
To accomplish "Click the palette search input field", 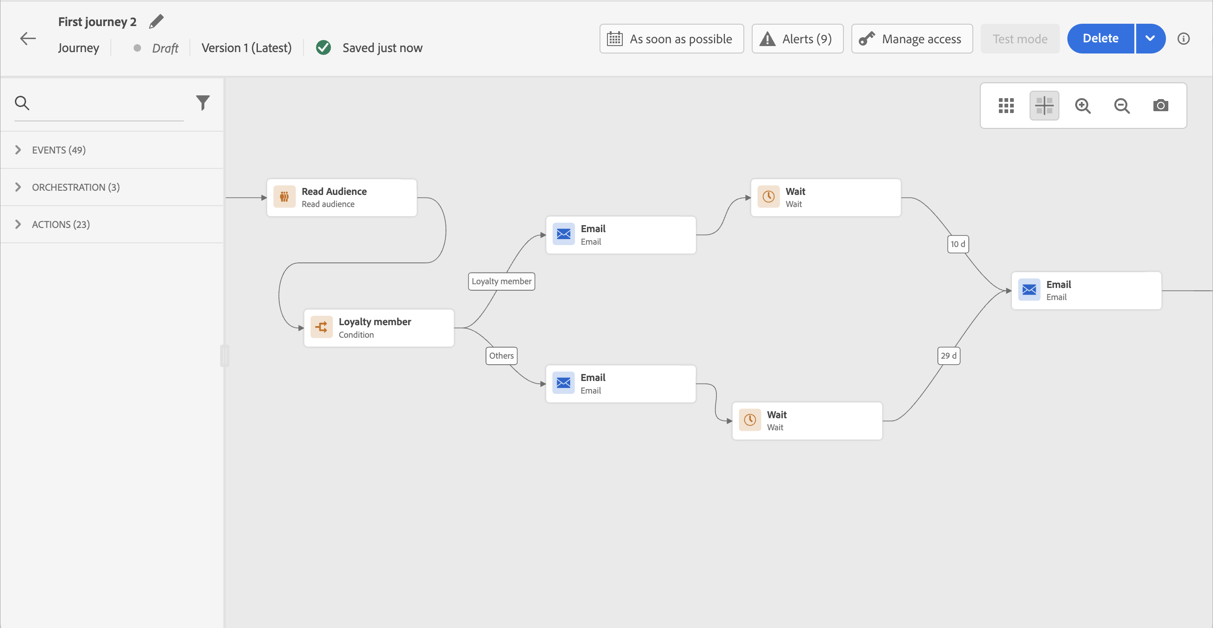I will point(108,103).
